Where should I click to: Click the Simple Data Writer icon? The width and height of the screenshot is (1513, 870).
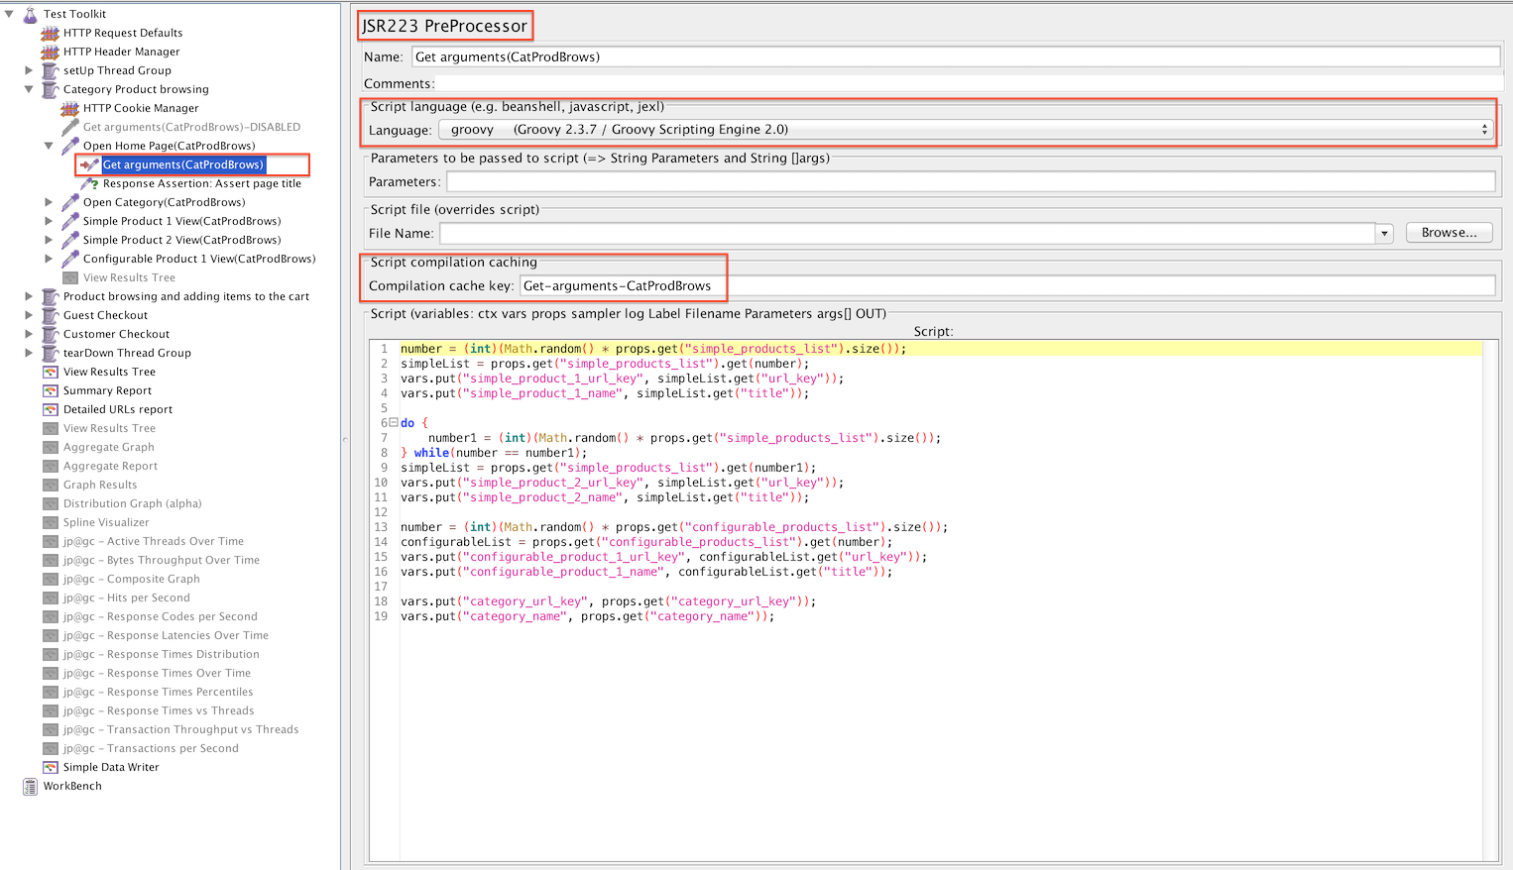click(51, 767)
